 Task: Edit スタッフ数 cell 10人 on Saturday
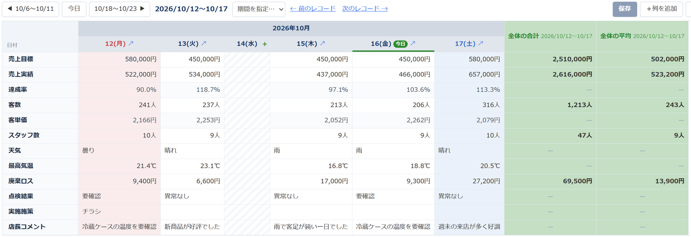(x=469, y=135)
